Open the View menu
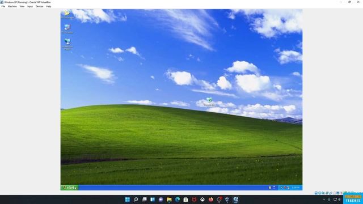This screenshot has height=204, width=363. click(22, 6)
